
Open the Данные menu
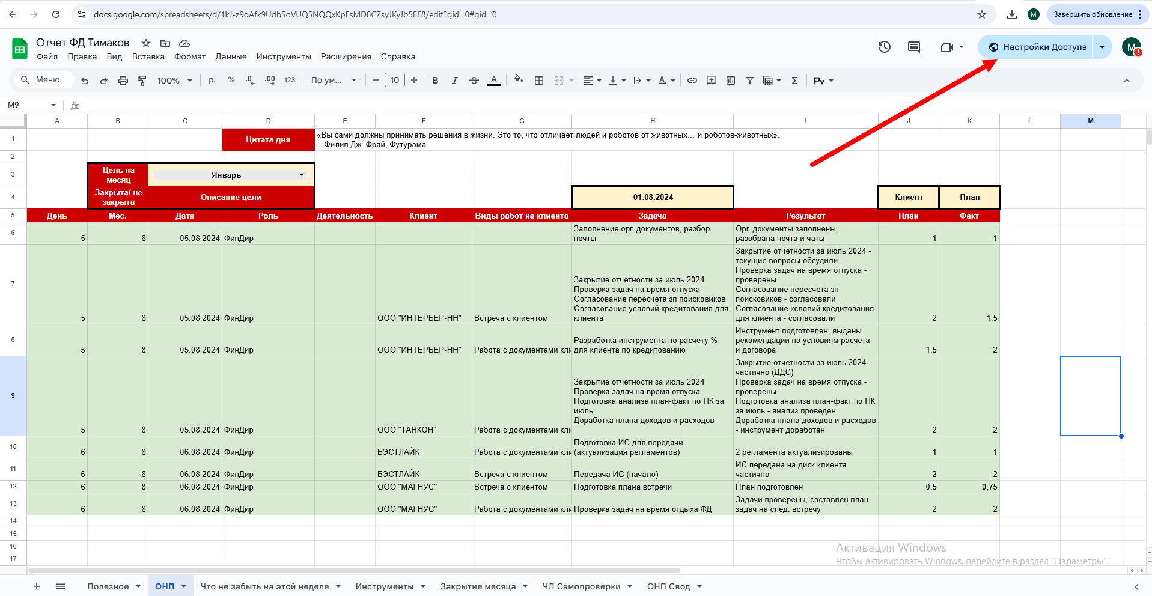coord(231,57)
